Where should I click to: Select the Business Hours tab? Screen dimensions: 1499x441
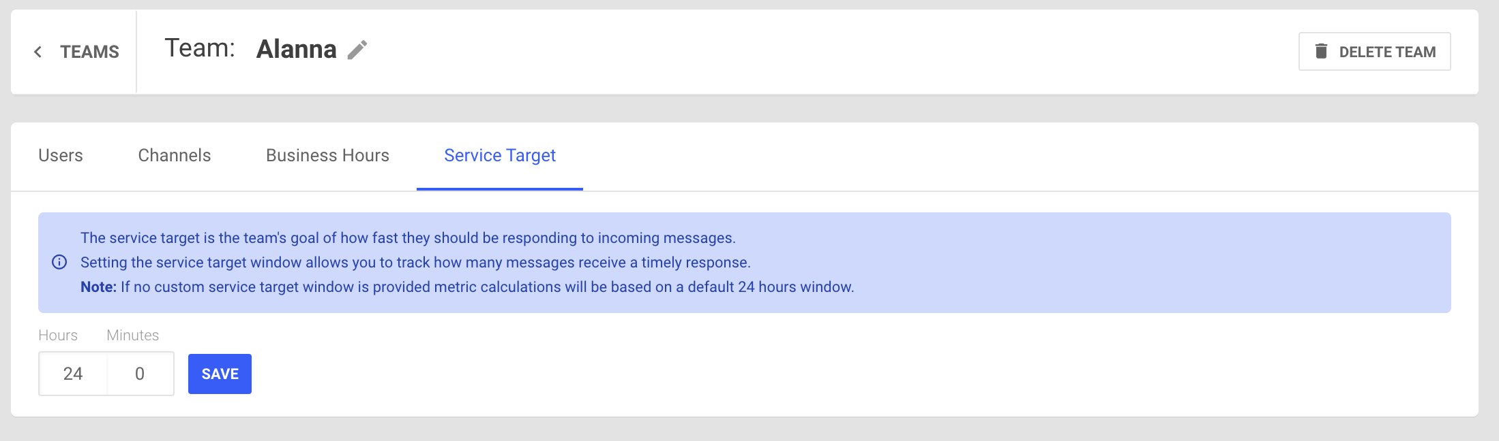327,156
